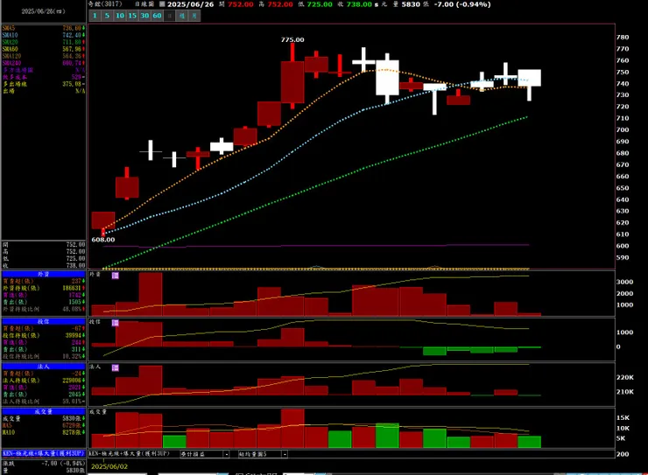
Task: Click the 5830 volume value in top bar
Action: [x=410, y=4]
